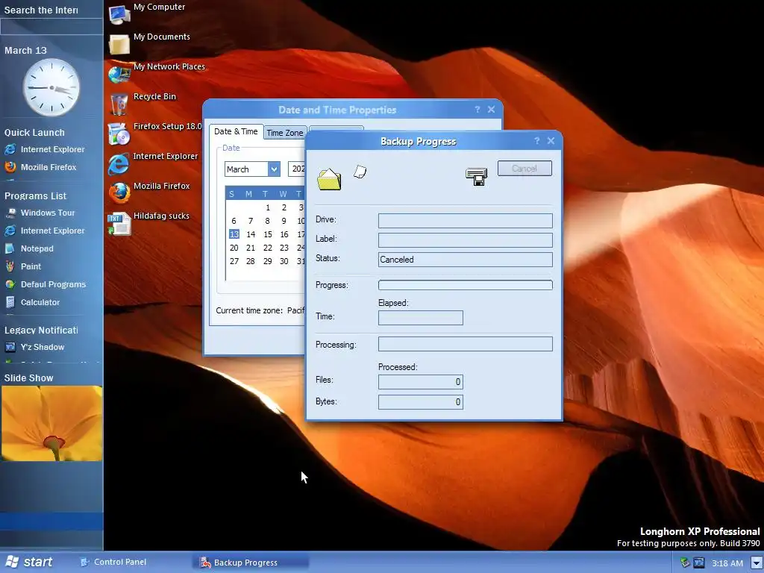Click the Status field showing Canceled
The height and width of the screenshot is (573, 764).
[466, 260]
